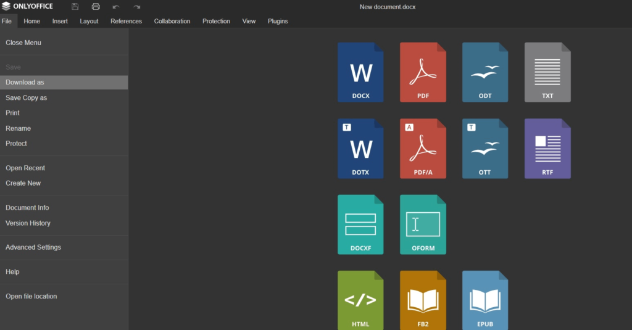The height and width of the screenshot is (330, 632).
Task: Open Advanced Settings from the sidebar
Action: point(33,247)
